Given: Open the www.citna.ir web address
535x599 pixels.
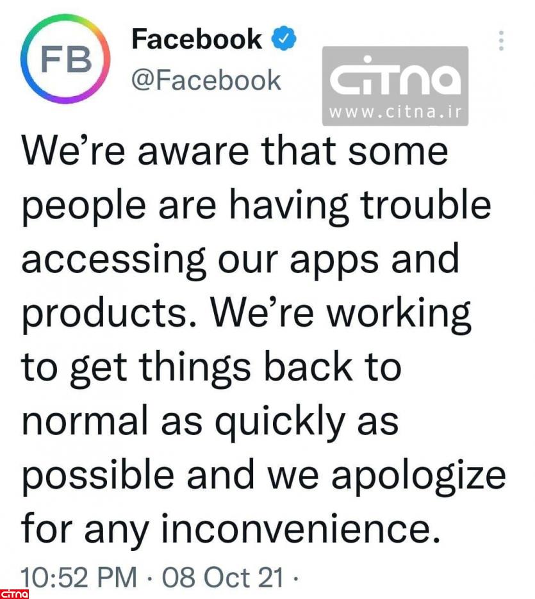Looking at the screenshot, I should (x=395, y=114).
